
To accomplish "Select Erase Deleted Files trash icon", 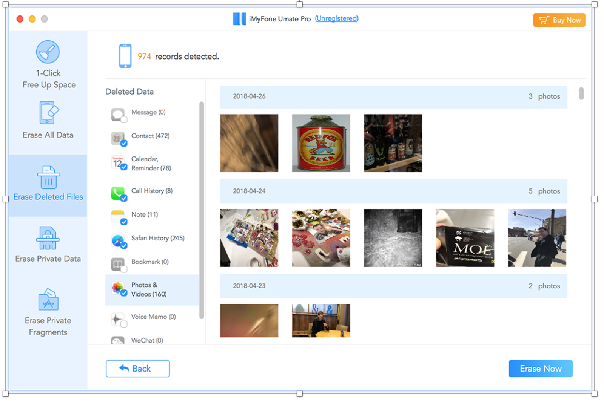I will tap(48, 177).
